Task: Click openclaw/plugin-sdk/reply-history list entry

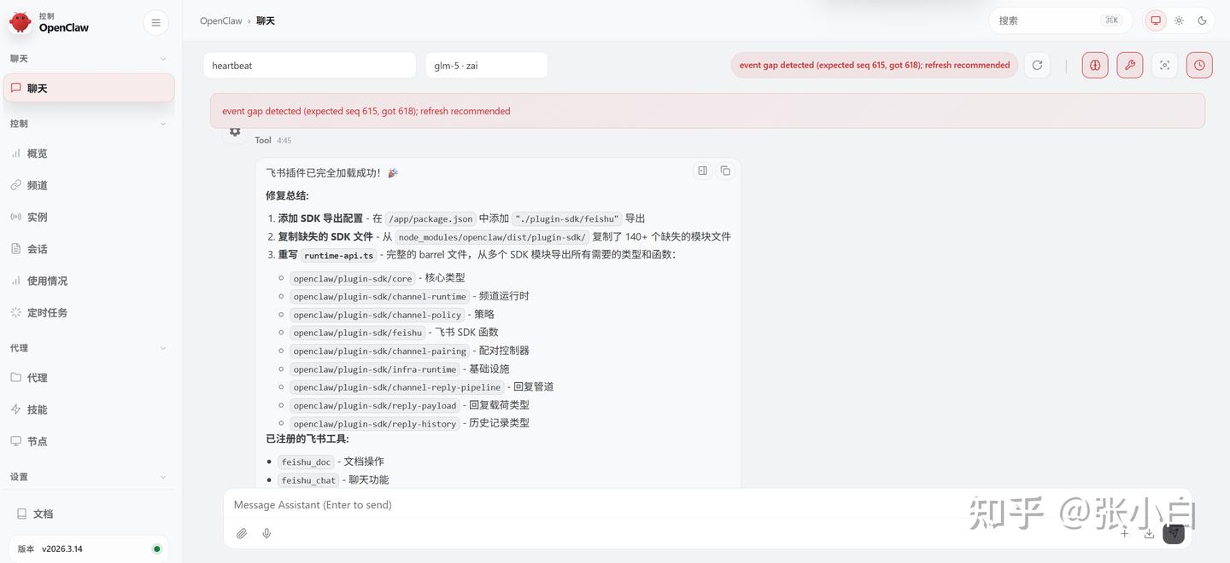Action: click(x=374, y=424)
